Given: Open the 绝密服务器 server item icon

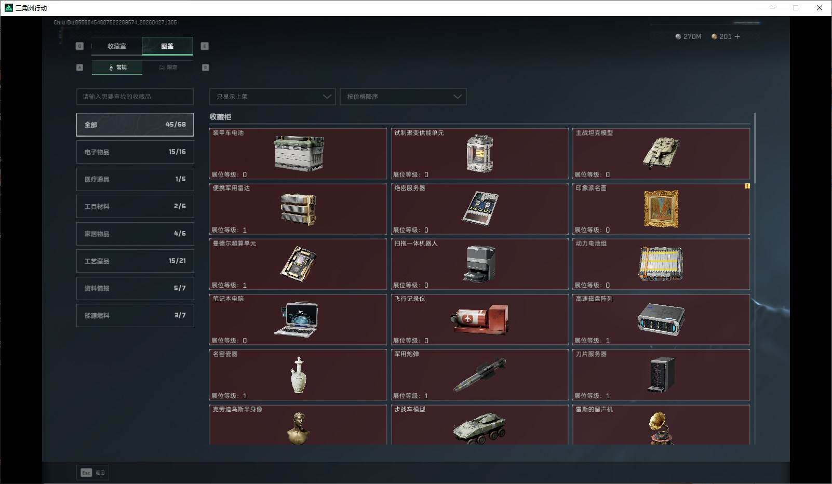Looking at the screenshot, I should [480, 209].
